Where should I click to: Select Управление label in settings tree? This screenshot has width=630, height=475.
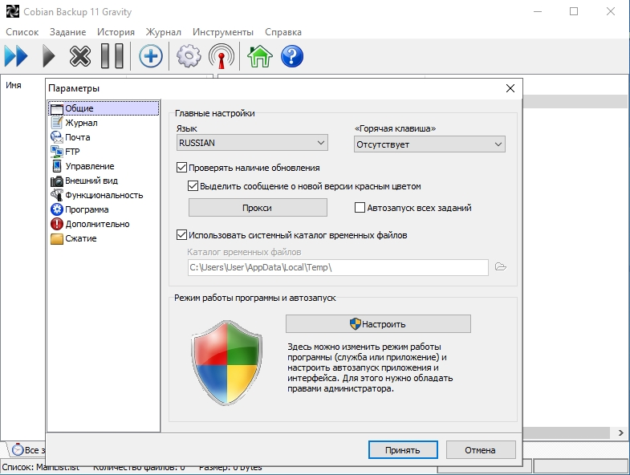coord(90,166)
